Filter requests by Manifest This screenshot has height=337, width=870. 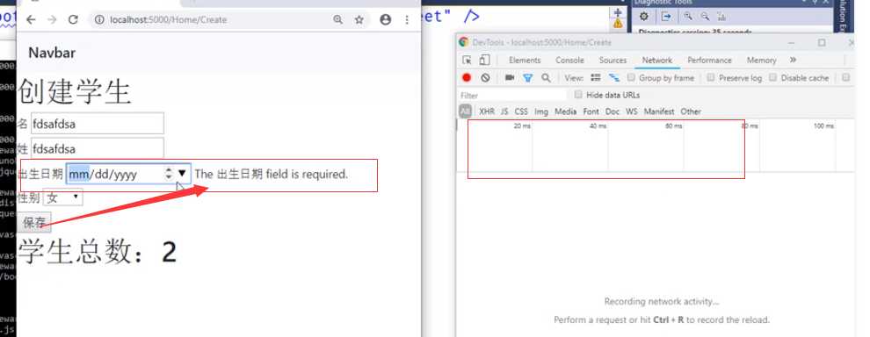659,111
